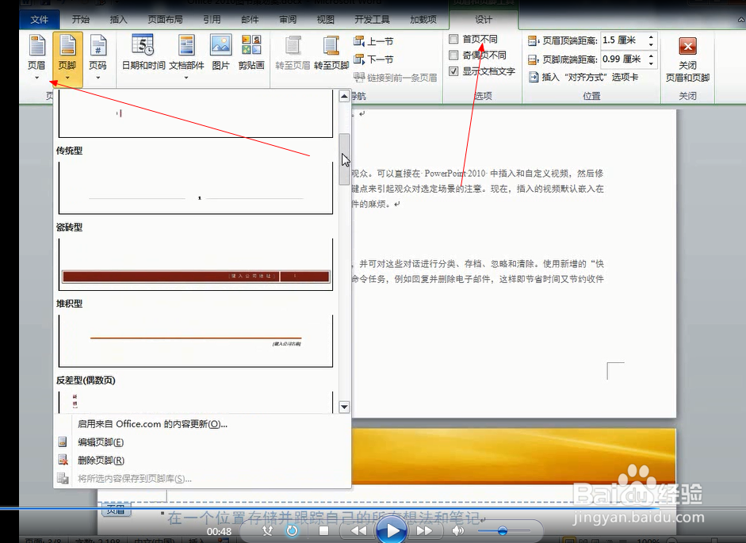Switch to 开始 home tab
746x543 pixels.
[x=80, y=20]
